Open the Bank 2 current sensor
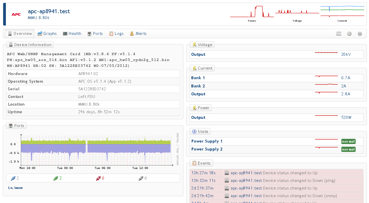 click(x=198, y=86)
